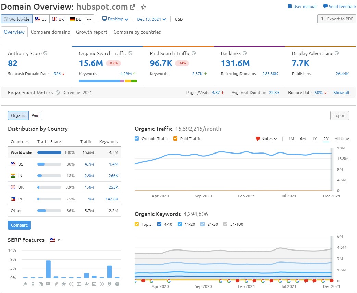Select the US database tab
357x293 pixels.
pyautogui.click(x=41, y=19)
